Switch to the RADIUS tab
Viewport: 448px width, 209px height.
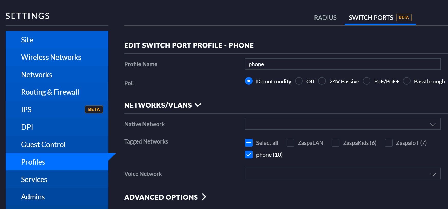pos(325,17)
